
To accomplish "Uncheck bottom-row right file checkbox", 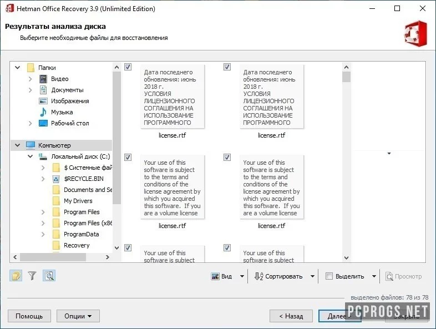I will (227, 248).
